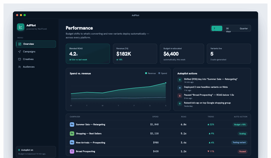
Task: Click the up-arrow icon beside Raised bid cap
Action: point(180,104)
